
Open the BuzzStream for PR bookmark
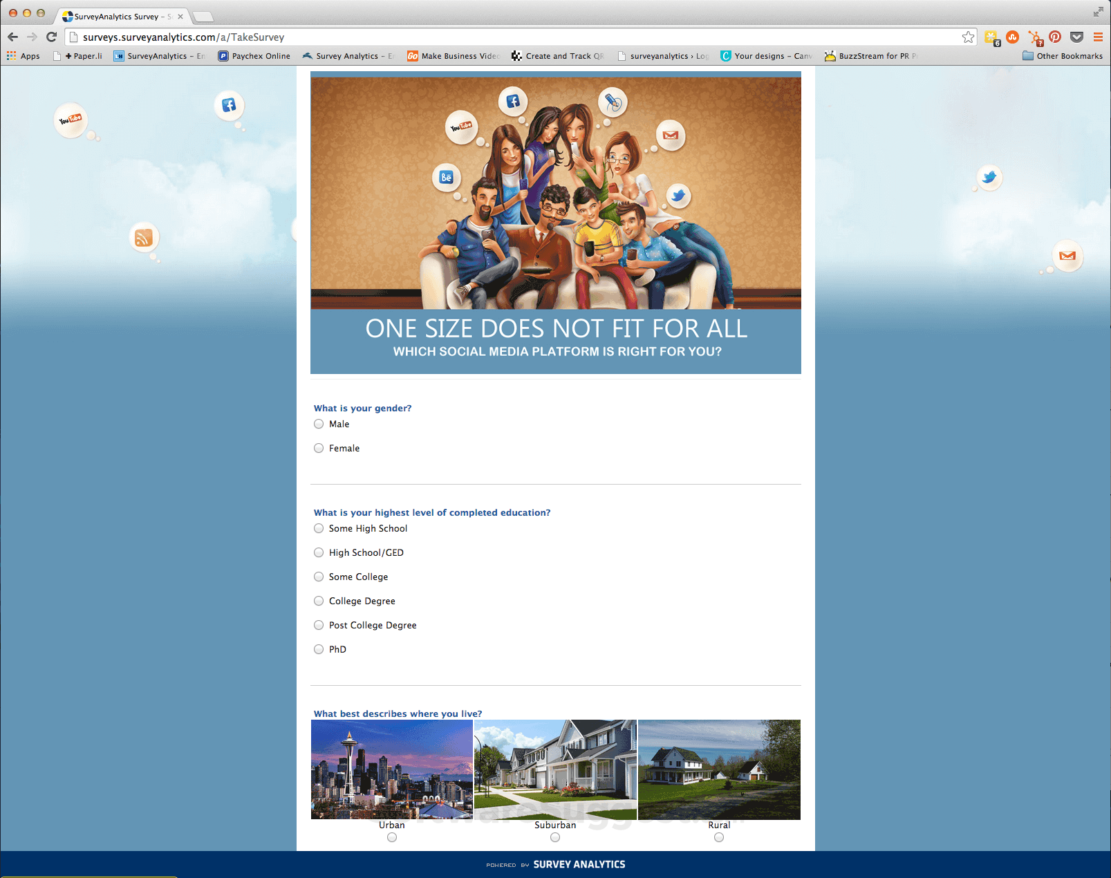point(870,56)
